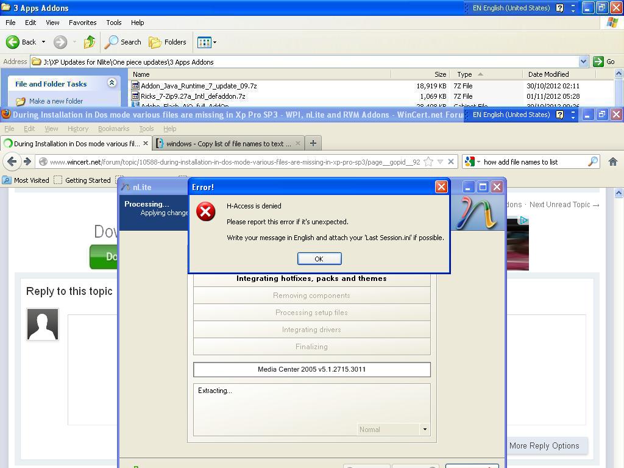Image resolution: width=624 pixels, height=468 pixels.
Task: Click Firefox back arrow button
Action: pyautogui.click(x=12, y=161)
